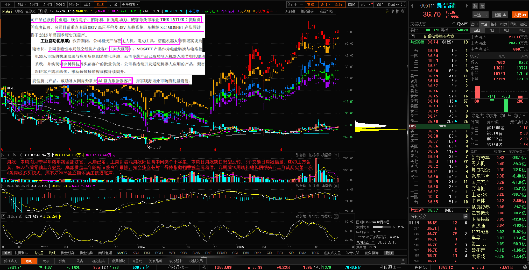Select the 周线 weekly period

click(x=100, y=5)
